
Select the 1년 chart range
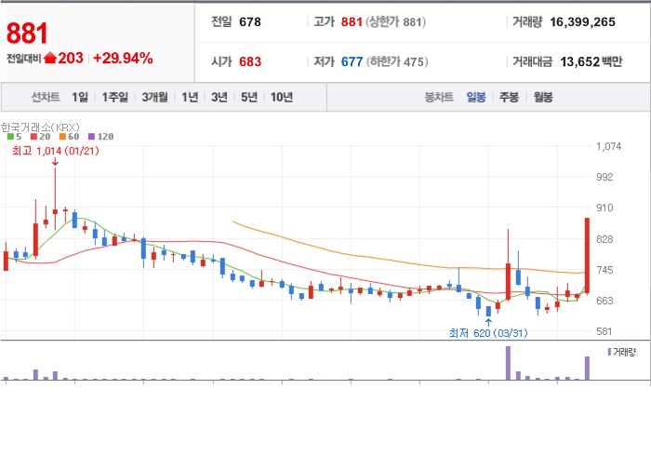[x=190, y=97]
